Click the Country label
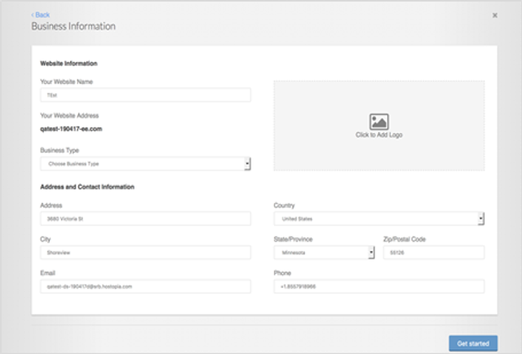This screenshot has height=354, width=522. coord(284,205)
